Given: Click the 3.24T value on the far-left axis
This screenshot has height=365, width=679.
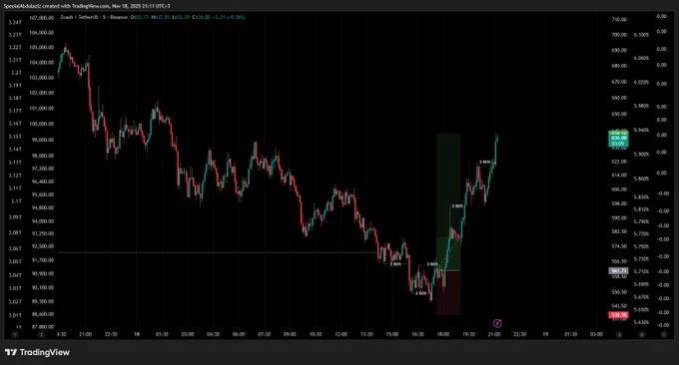Looking at the screenshot, I should (15, 22).
